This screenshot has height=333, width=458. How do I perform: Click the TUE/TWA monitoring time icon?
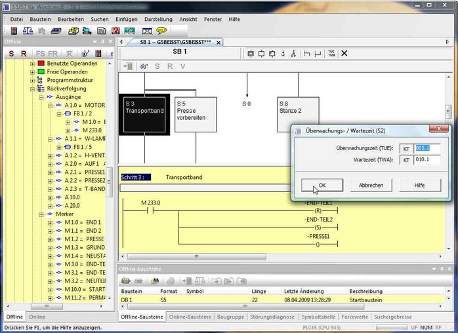click(x=331, y=53)
